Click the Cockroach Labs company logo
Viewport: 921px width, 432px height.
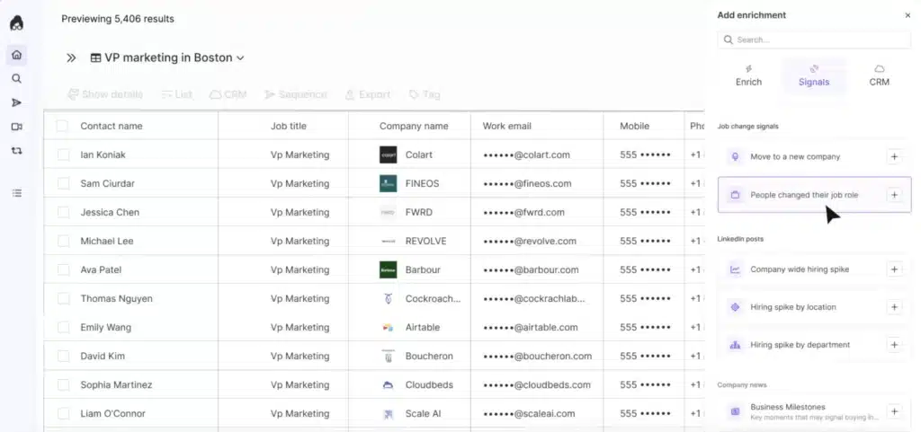click(x=388, y=298)
